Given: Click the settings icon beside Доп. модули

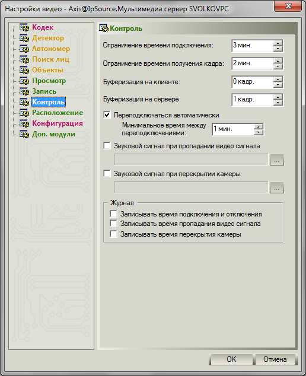Looking at the screenshot, I should pyautogui.click(x=24, y=134).
